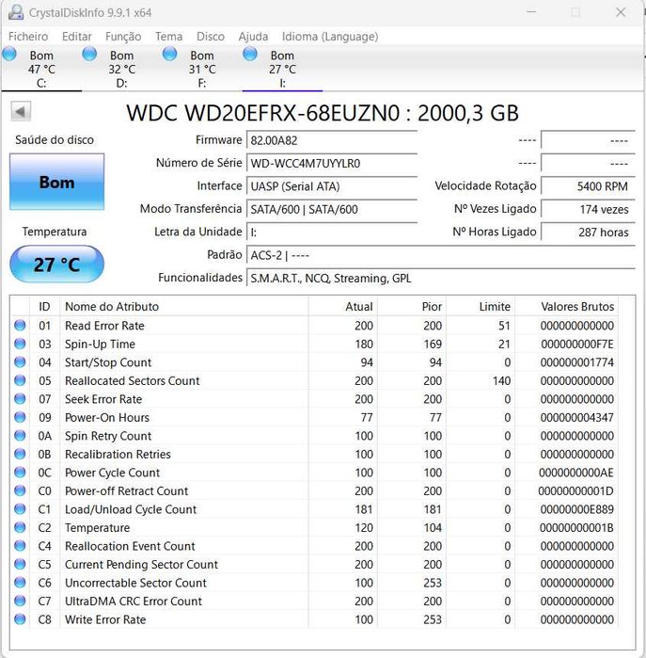Click status orb for Reallocated Sectors Count

click(x=20, y=380)
